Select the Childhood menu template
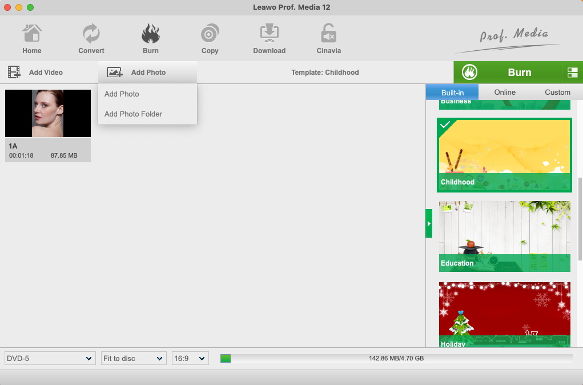 504,155
